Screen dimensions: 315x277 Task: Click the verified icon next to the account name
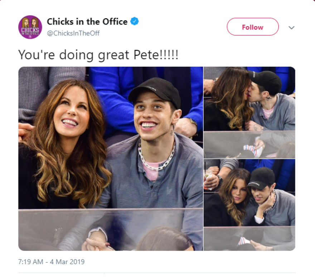[x=134, y=21]
